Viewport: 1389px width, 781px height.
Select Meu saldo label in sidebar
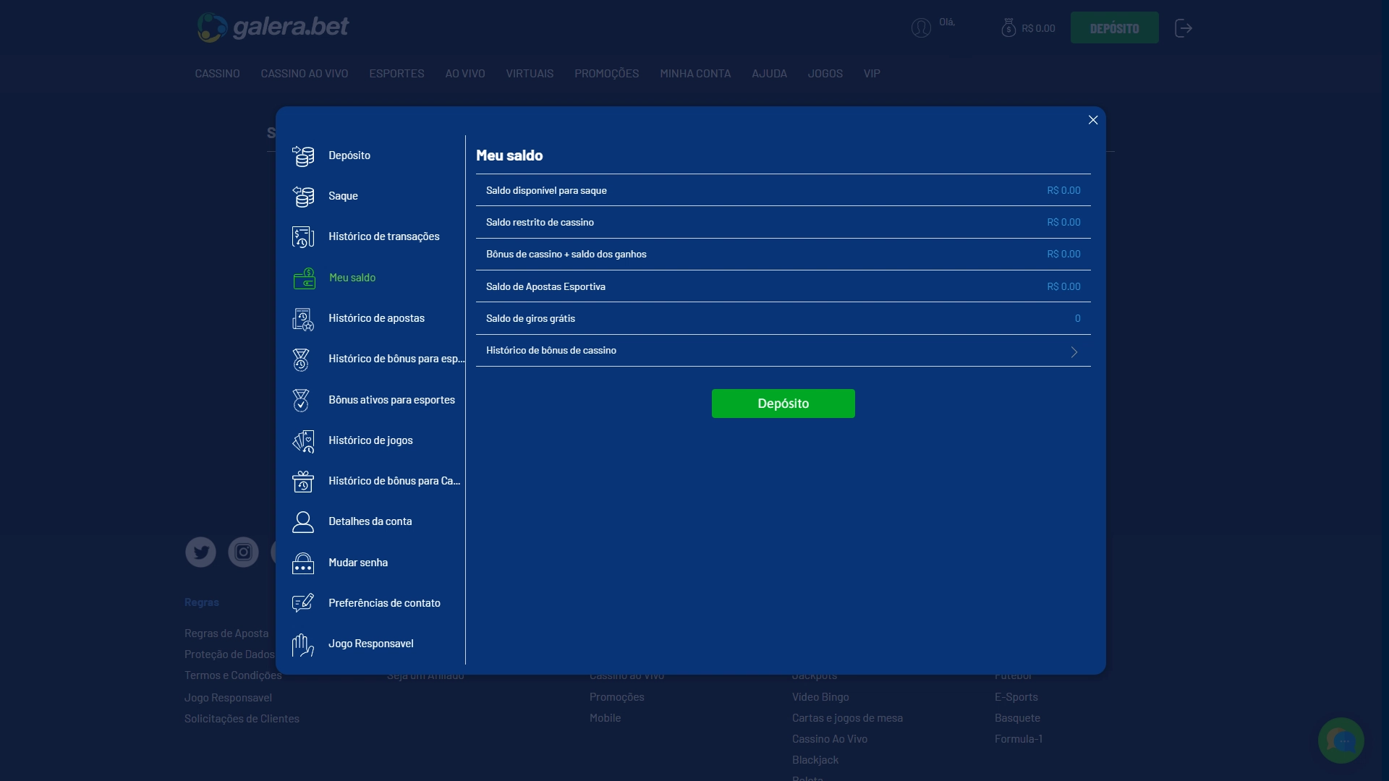point(352,278)
